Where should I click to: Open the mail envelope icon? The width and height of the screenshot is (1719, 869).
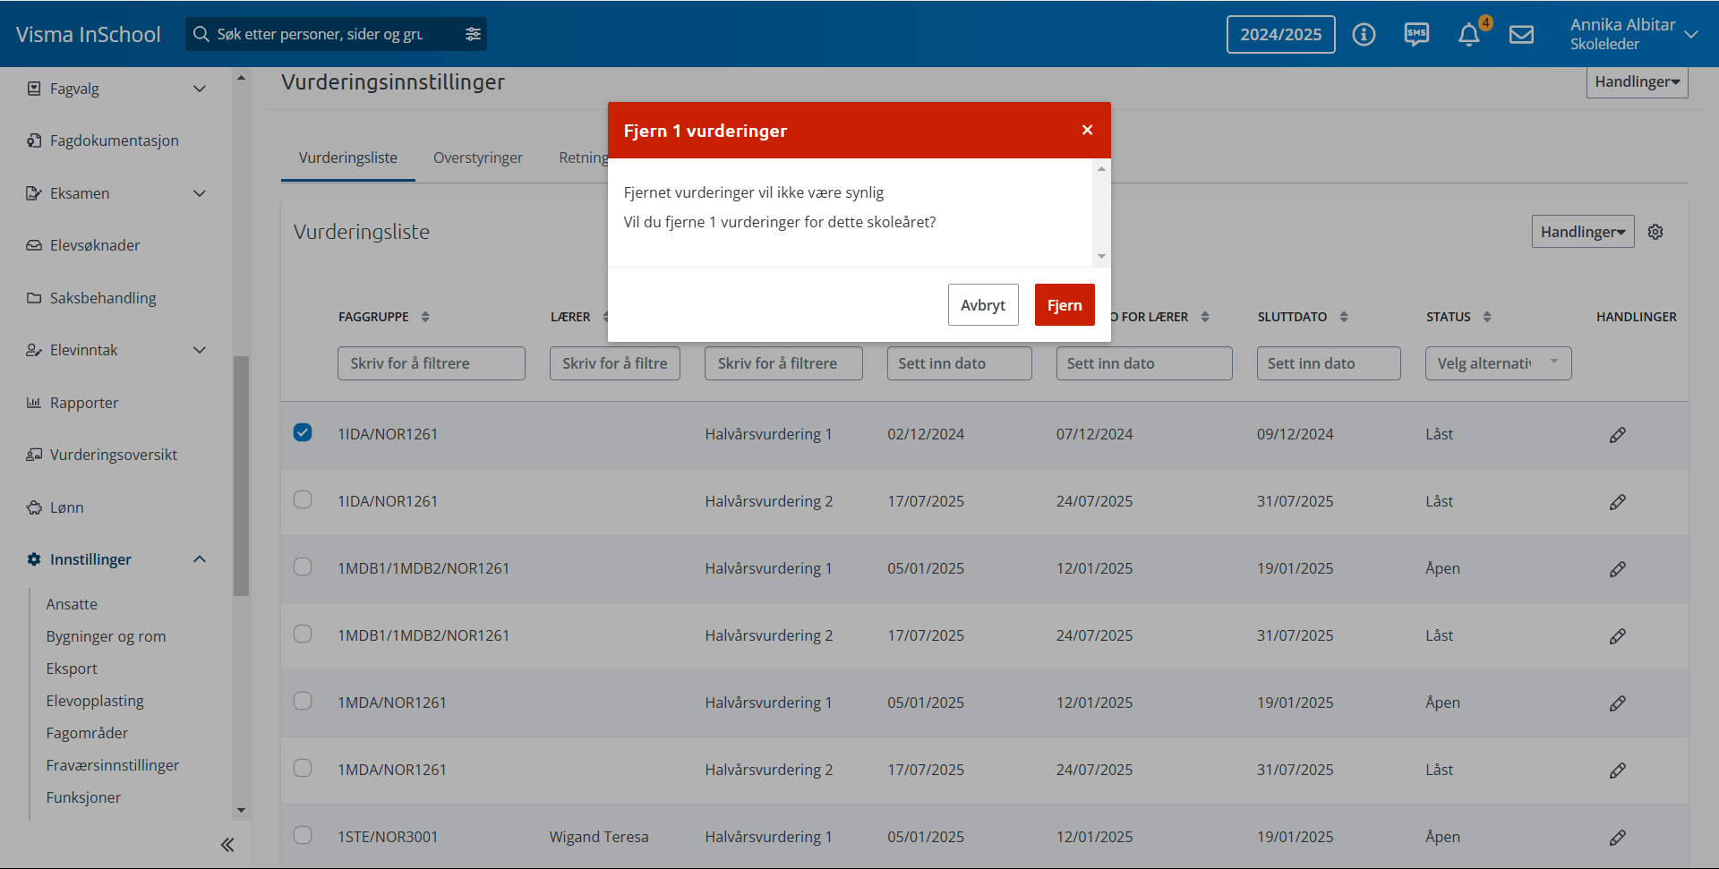1521,35
